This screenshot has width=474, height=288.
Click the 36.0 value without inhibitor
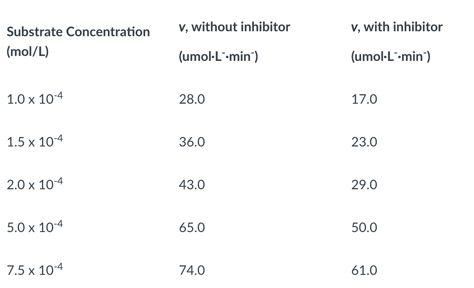click(x=191, y=142)
